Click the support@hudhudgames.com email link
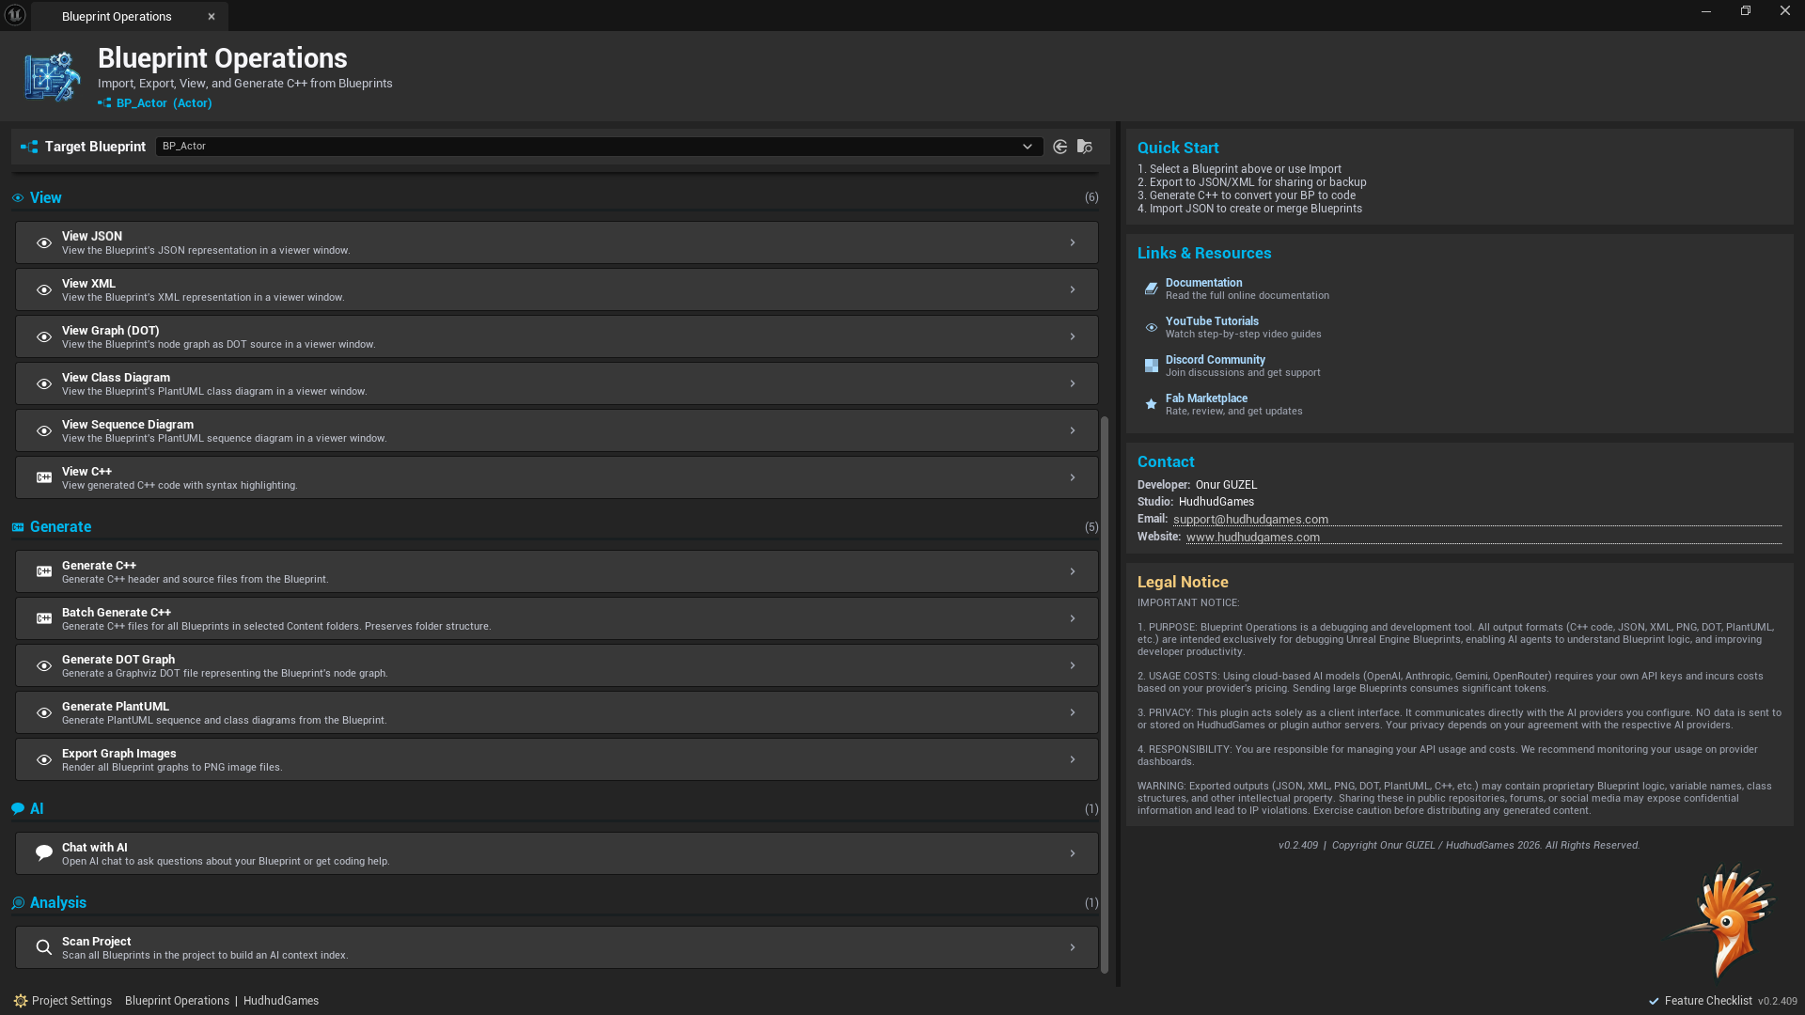Screen dimensions: 1805x1015 (x=1250, y=520)
